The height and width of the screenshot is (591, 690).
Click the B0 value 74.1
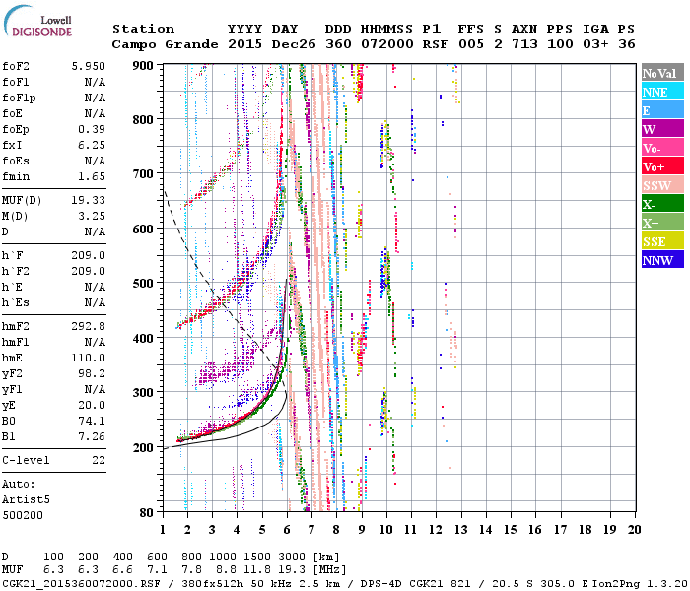click(x=92, y=421)
